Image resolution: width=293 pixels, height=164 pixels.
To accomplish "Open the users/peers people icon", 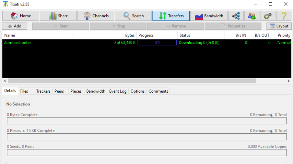I will click(x=252, y=16).
